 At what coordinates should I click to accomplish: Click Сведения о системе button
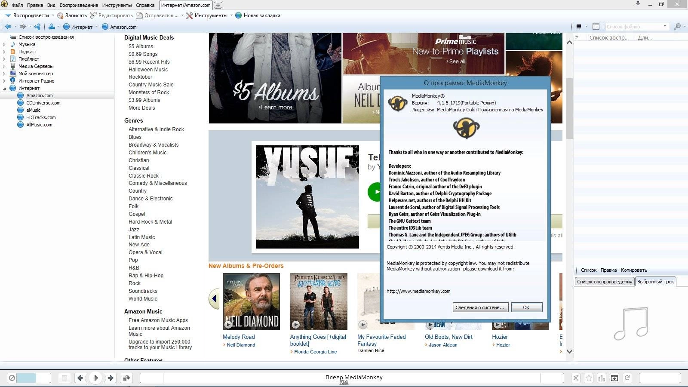pos(480,307)
